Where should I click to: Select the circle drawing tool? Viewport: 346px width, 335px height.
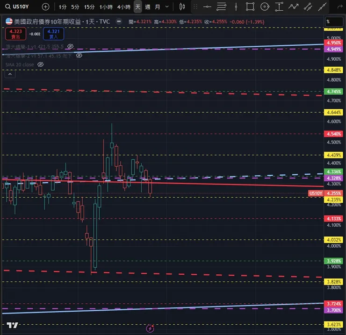265,7
